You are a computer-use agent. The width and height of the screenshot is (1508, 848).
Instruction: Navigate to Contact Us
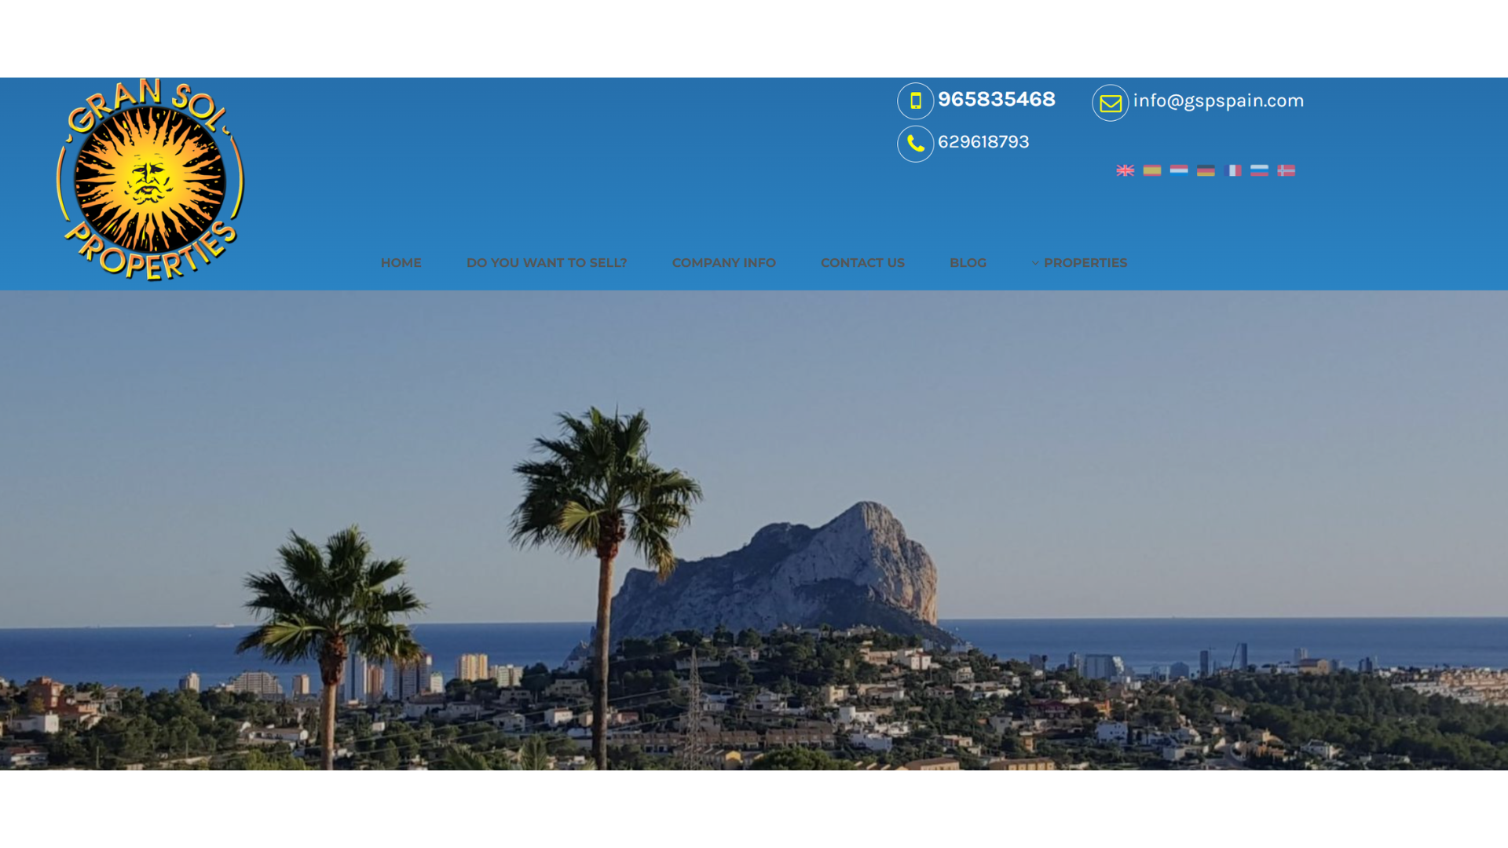point(862,263)
